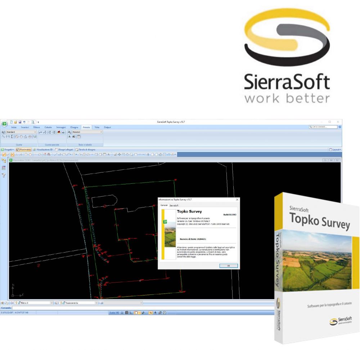Click the Layout button at right of view bar

335,150
